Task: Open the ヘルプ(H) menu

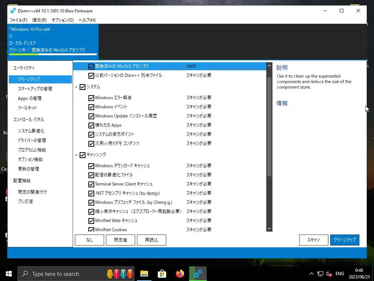Action: coord(87,20)
